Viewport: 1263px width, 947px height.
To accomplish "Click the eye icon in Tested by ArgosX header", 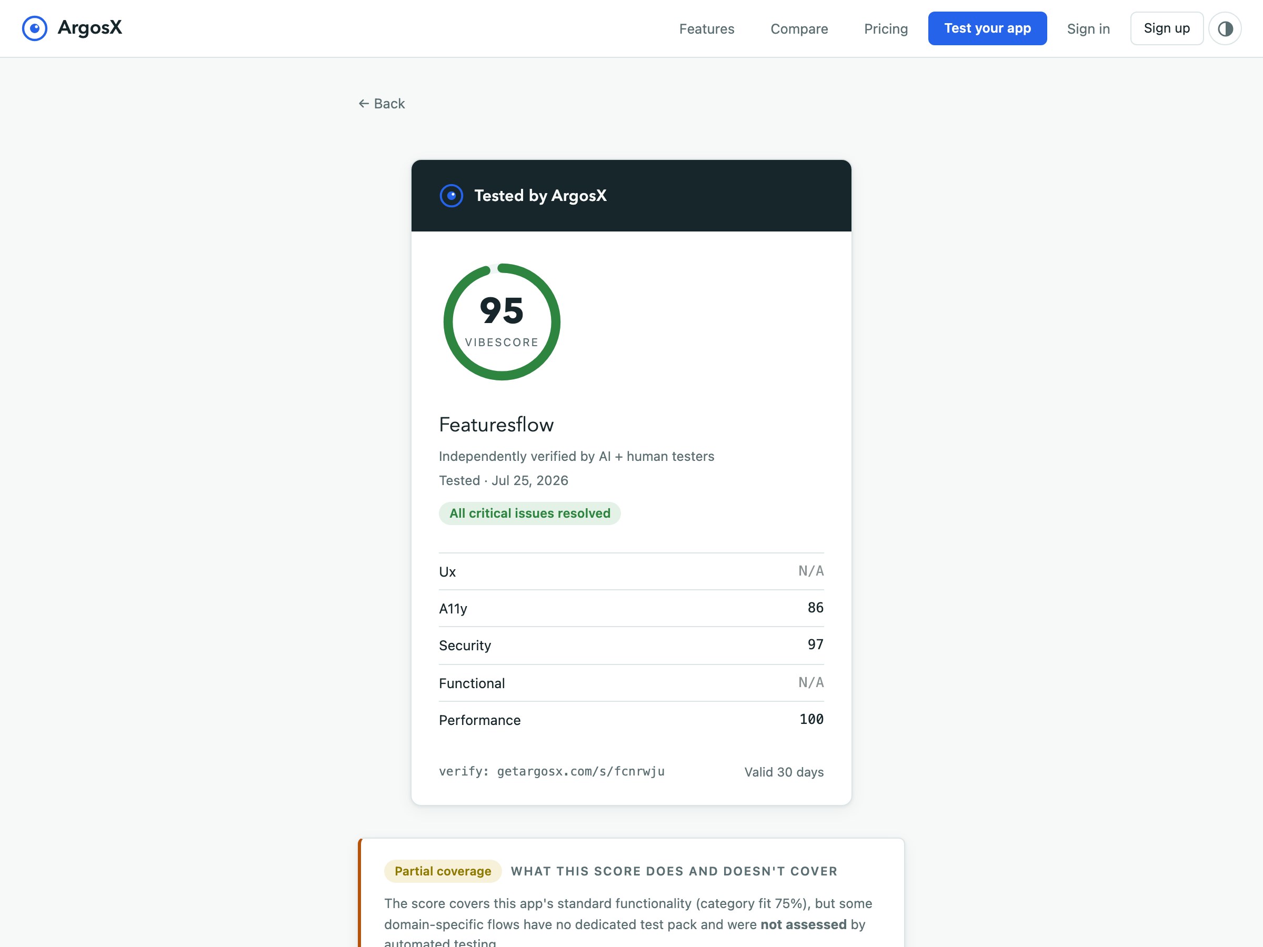I will pos(451,196).
